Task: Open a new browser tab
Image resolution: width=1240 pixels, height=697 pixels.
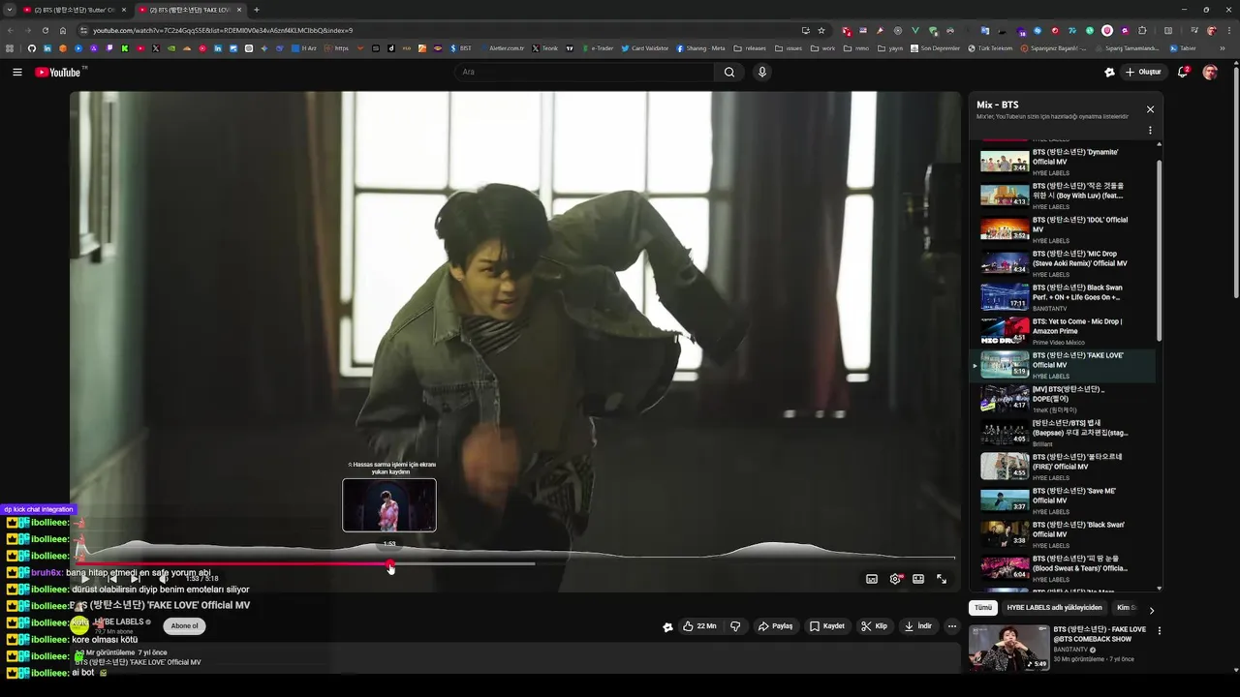Action: pos(256,10)
